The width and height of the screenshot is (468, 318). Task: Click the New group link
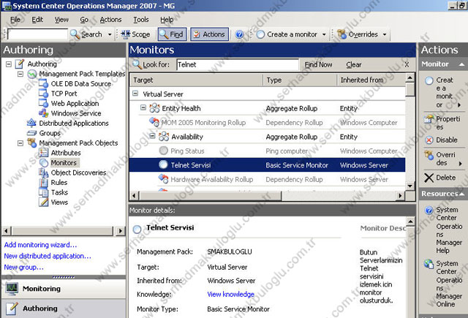(x=23, y=267)
